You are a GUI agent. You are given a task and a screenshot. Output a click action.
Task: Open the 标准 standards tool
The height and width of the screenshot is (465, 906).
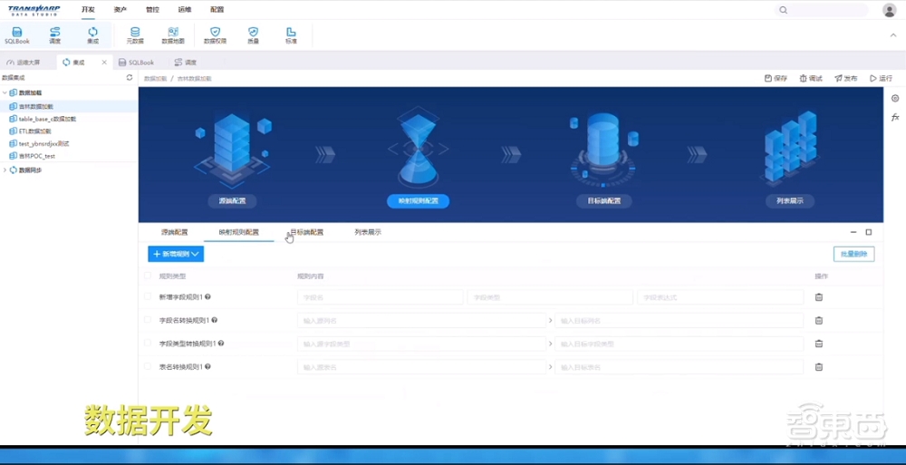tap(291, 35)
